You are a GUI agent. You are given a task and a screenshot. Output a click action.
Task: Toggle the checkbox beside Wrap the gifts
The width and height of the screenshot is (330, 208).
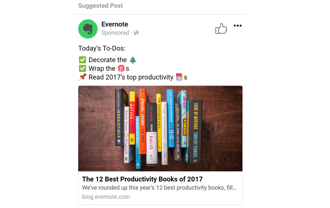[82, 68]
